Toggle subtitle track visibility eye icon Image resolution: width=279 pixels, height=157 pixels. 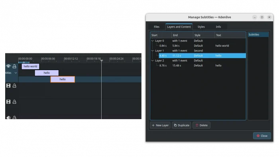[8, 66]
